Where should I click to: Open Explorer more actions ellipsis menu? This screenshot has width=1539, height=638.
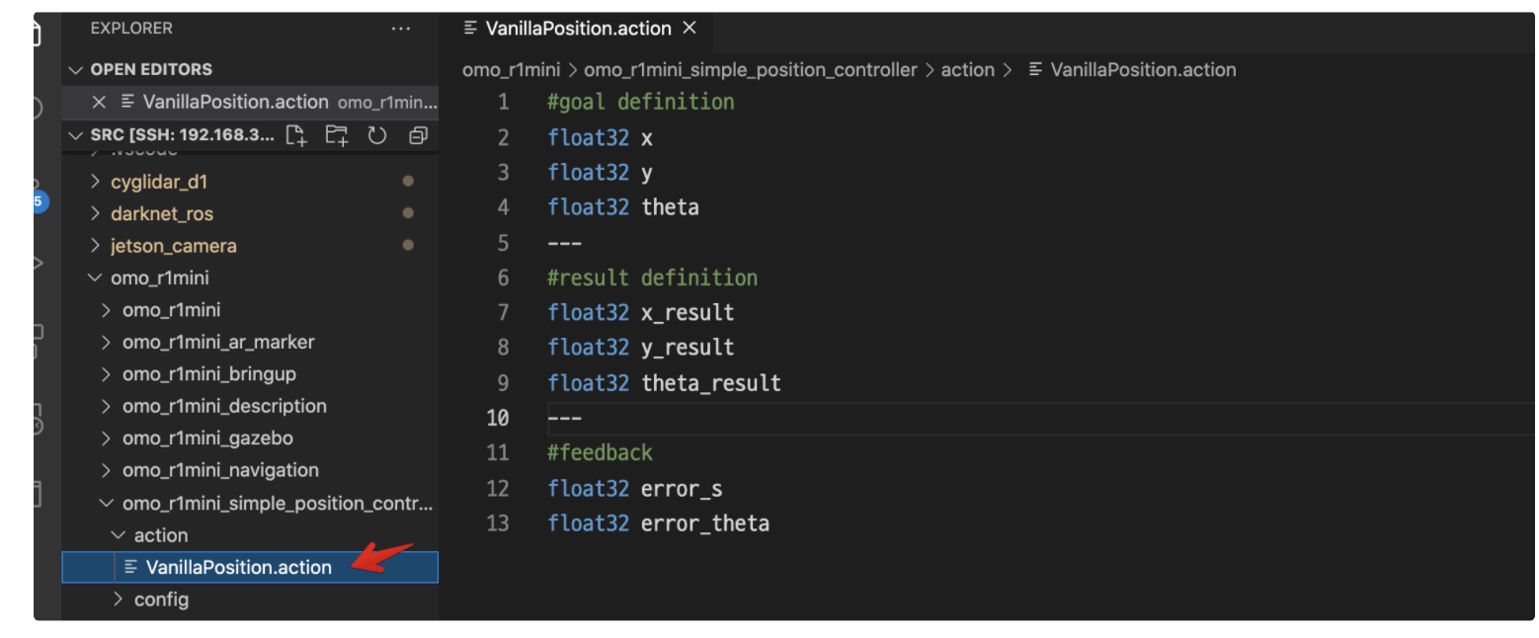coord(400,29)
